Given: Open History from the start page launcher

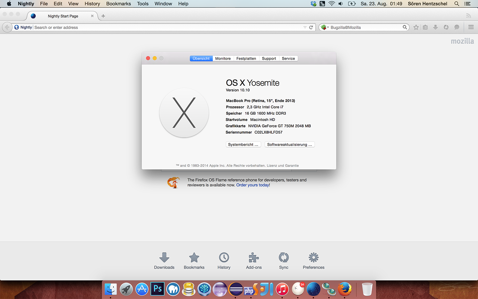Looking at the screenshot, I should click(x=224, y=260).
